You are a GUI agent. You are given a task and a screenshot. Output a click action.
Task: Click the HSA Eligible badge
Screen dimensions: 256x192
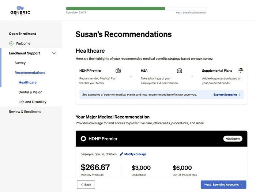pyautogui.click(x=233, y=139)
